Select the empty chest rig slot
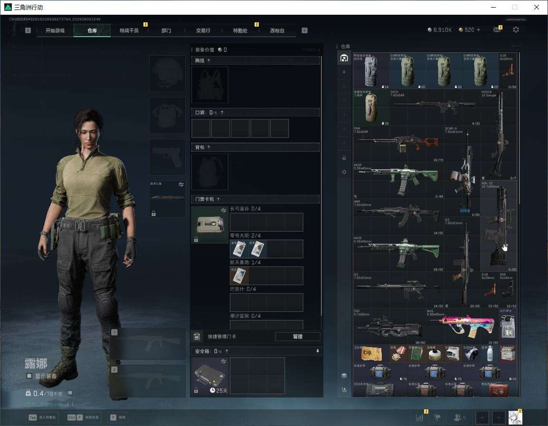This screenshot has height=426, width=548. tap(210, 85)
